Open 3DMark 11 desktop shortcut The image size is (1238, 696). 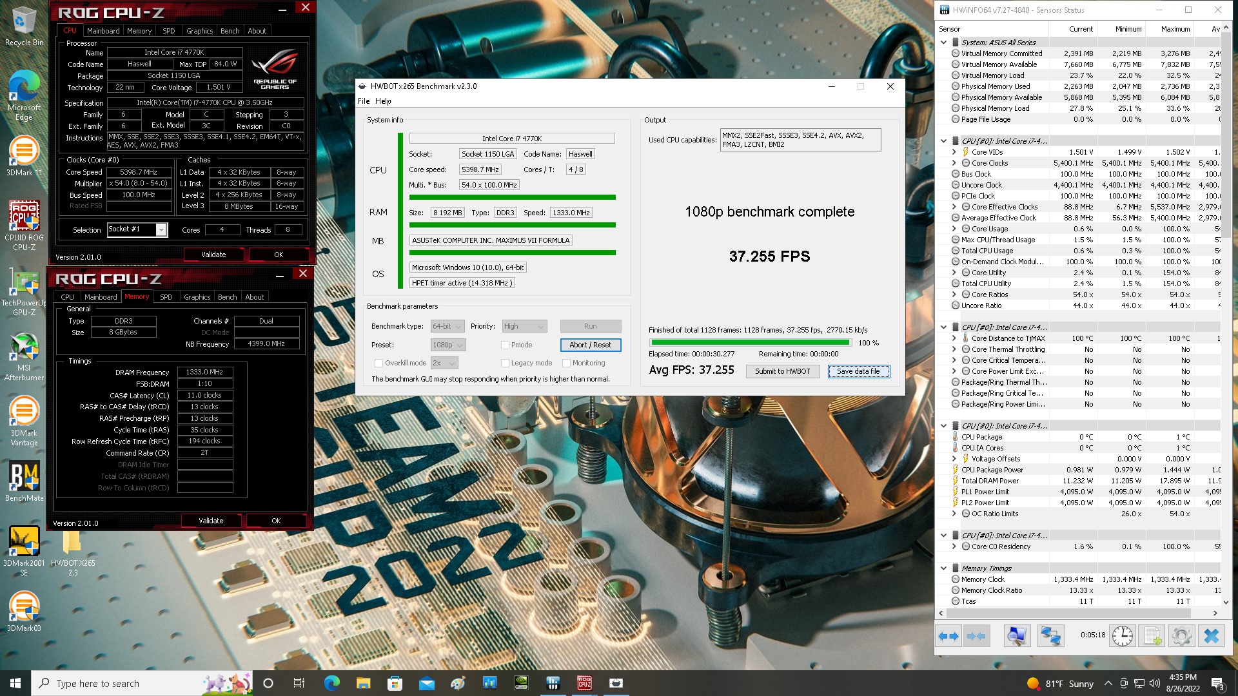click(x=24, y=156)
